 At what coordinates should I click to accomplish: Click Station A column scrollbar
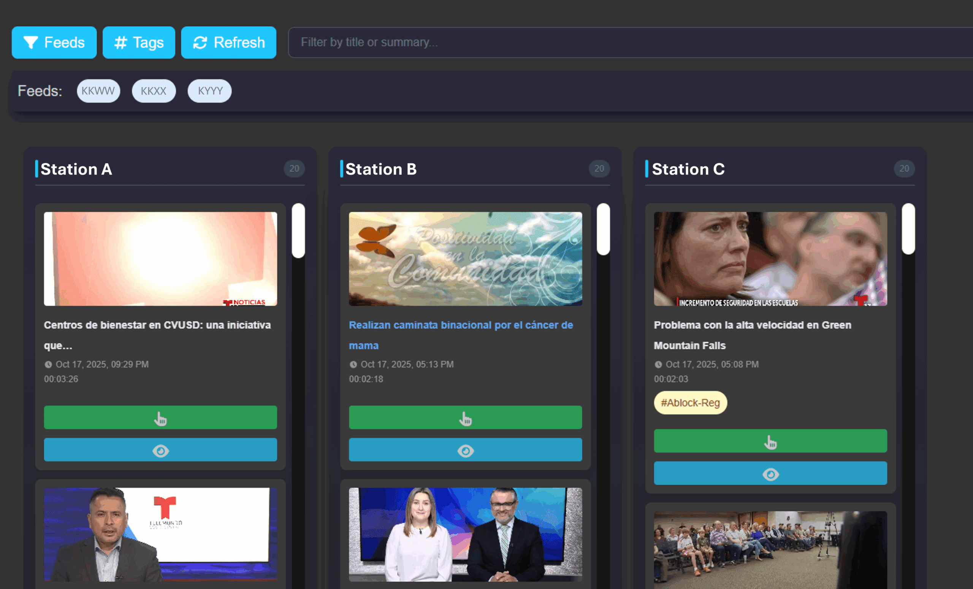(x=298, y=231)
